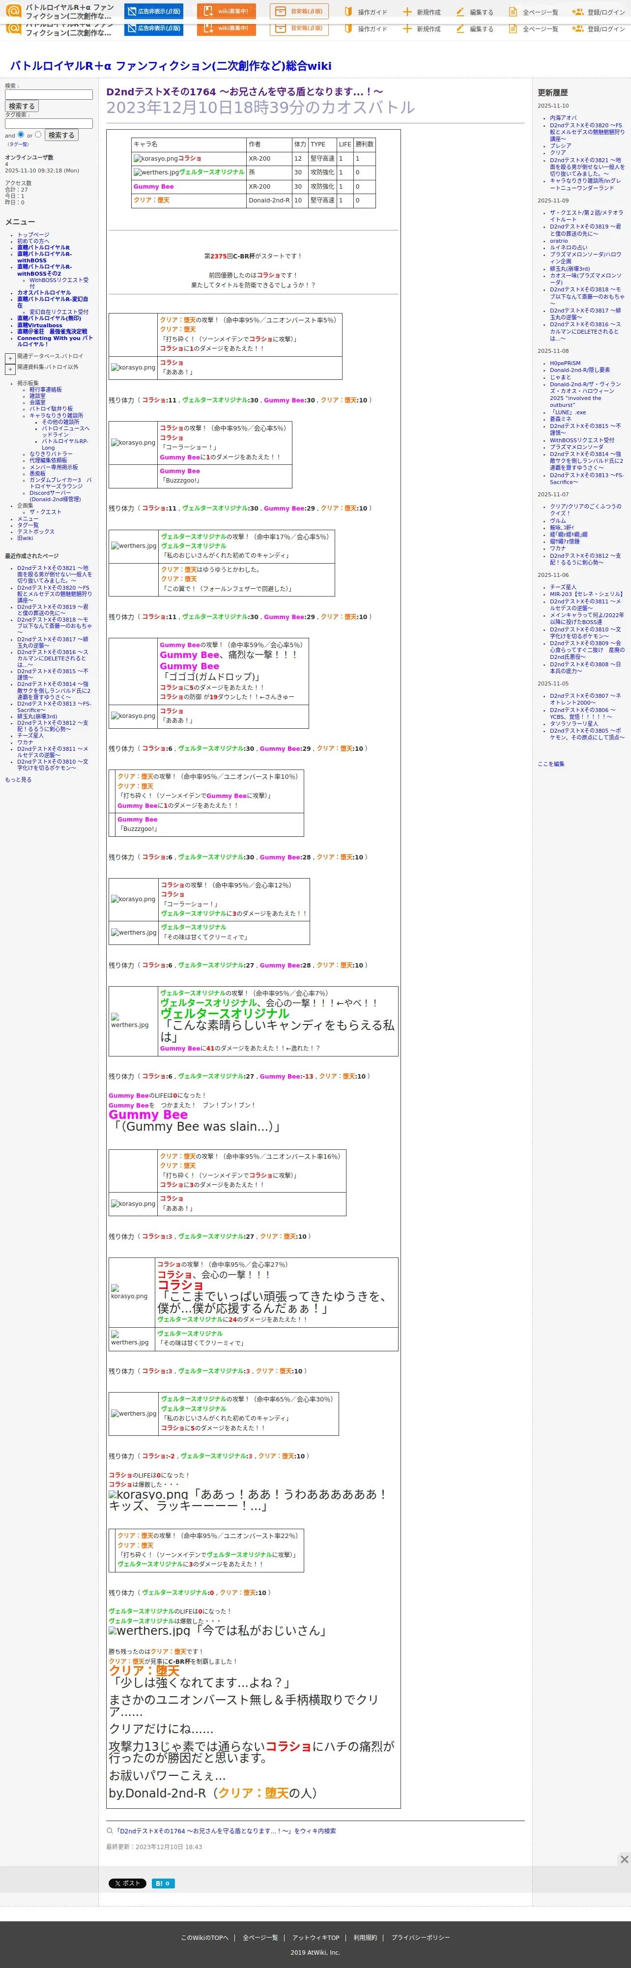
Task: Expand the 関連資料集-バトロイ以外 section
Action: tap(10, 369)
